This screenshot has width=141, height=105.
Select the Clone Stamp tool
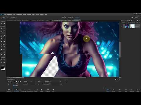[x=4, y=39]
